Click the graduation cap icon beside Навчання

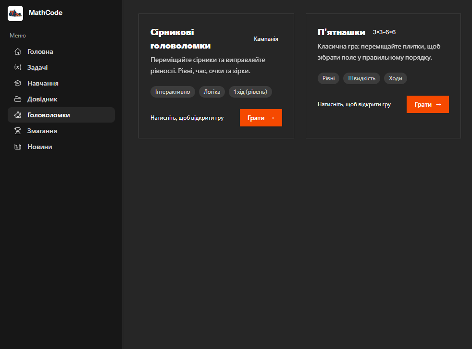coord(18,83)
